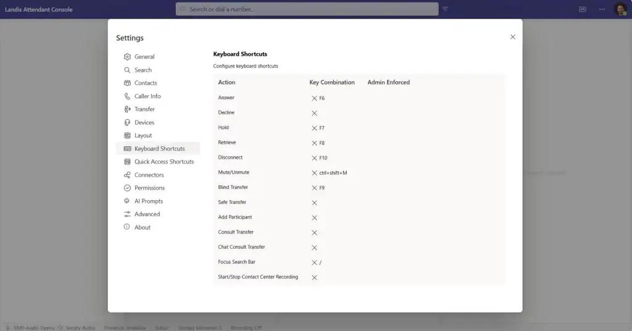Screen dimensions: 632x331
Task: Click Recording Off in status bar
Action: click(x=246, y=328)
